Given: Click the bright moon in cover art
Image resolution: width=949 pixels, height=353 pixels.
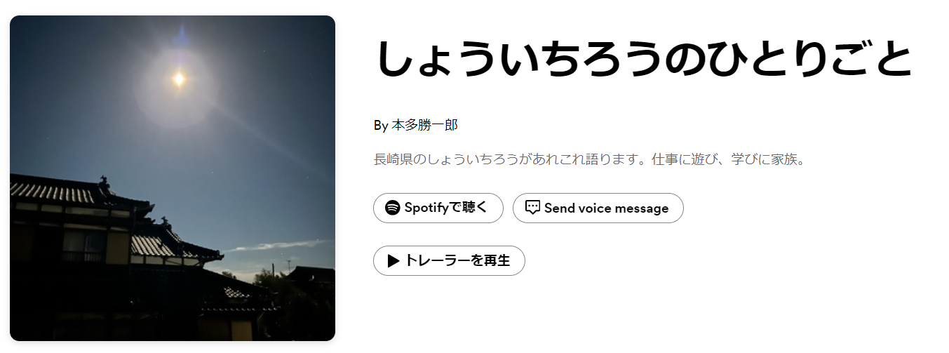Looking at the screenshot, I should point(179,79).
